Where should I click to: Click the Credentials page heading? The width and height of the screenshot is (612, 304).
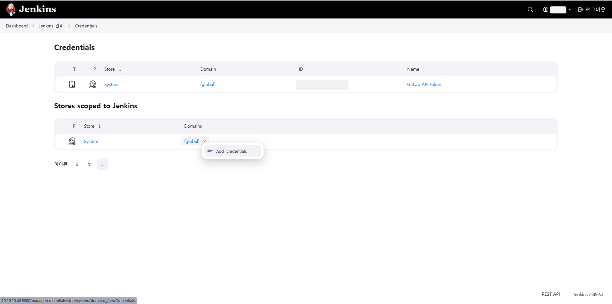coord(74,48)
